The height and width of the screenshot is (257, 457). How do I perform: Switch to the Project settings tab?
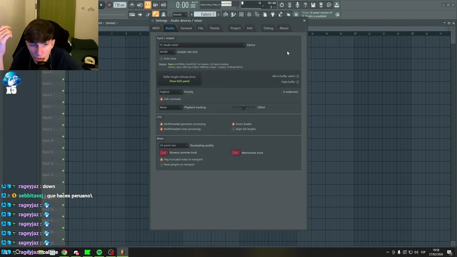click(235, 28)
